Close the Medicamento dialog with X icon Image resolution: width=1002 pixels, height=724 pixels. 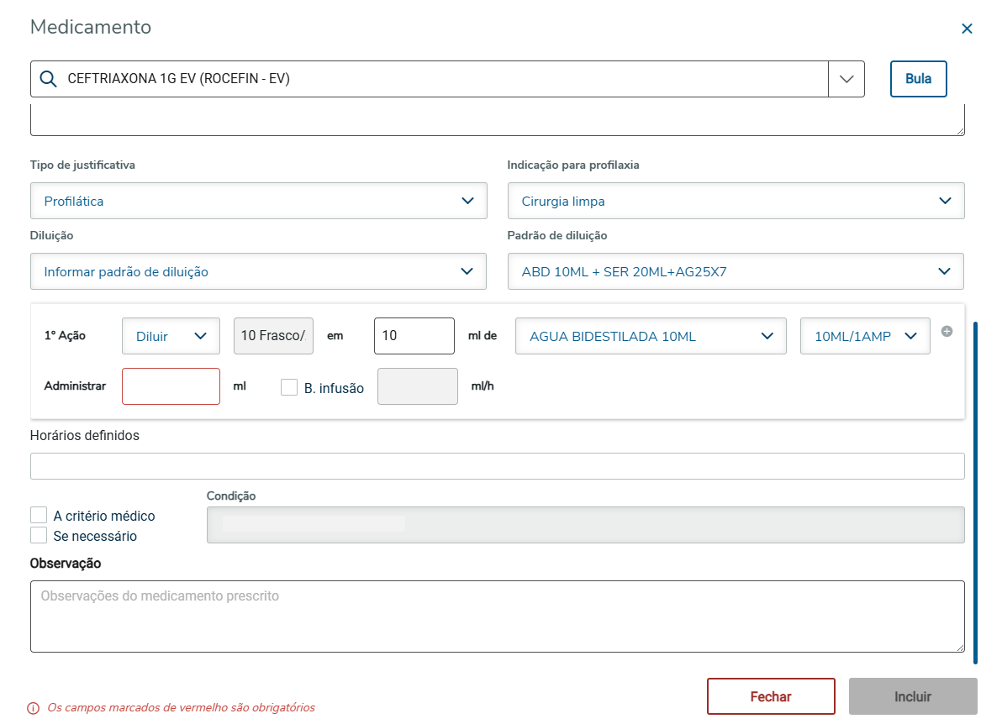click(x=967, y=29)
